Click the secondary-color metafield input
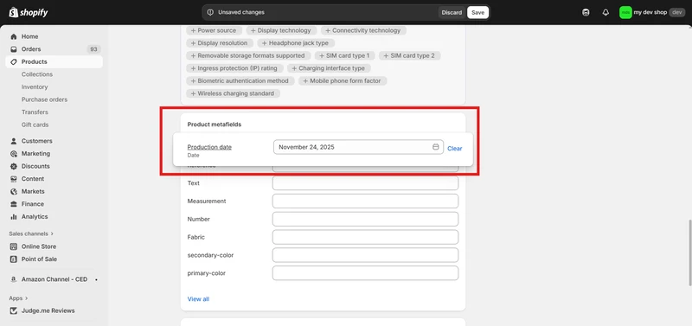 (365, 255)
